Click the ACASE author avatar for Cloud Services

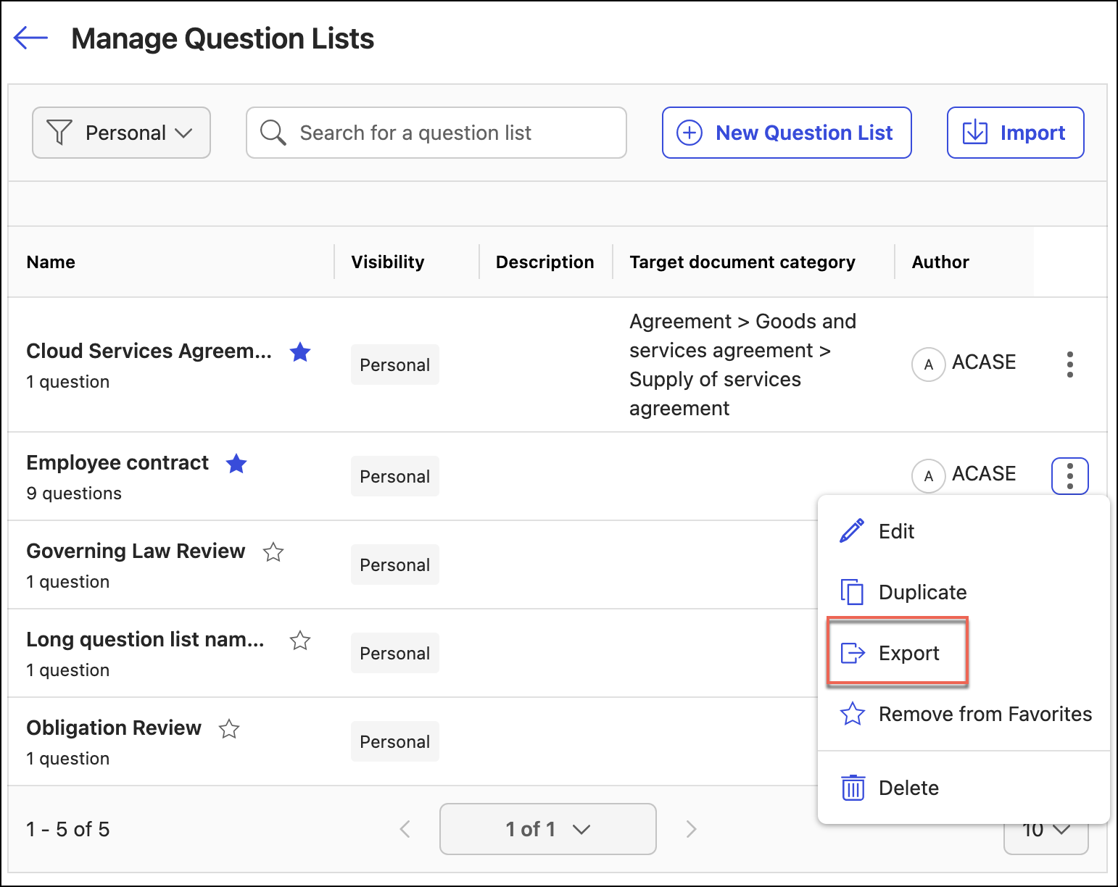pos(928,365)
